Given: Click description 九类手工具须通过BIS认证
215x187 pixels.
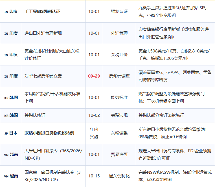Looking at the screenshot, I should (173, 12).
